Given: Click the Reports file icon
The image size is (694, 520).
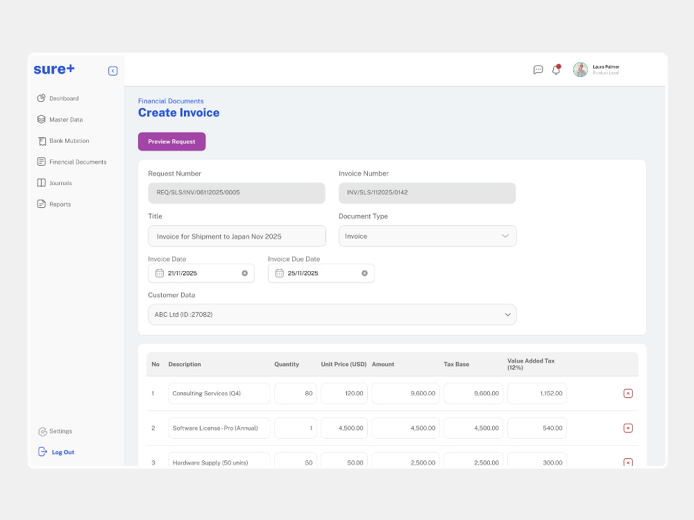Looking at the screenshot, I should 41,204.
